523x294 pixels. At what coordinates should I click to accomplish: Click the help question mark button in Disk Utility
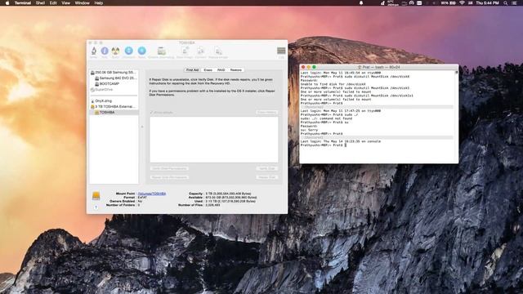tap(96, 207)
